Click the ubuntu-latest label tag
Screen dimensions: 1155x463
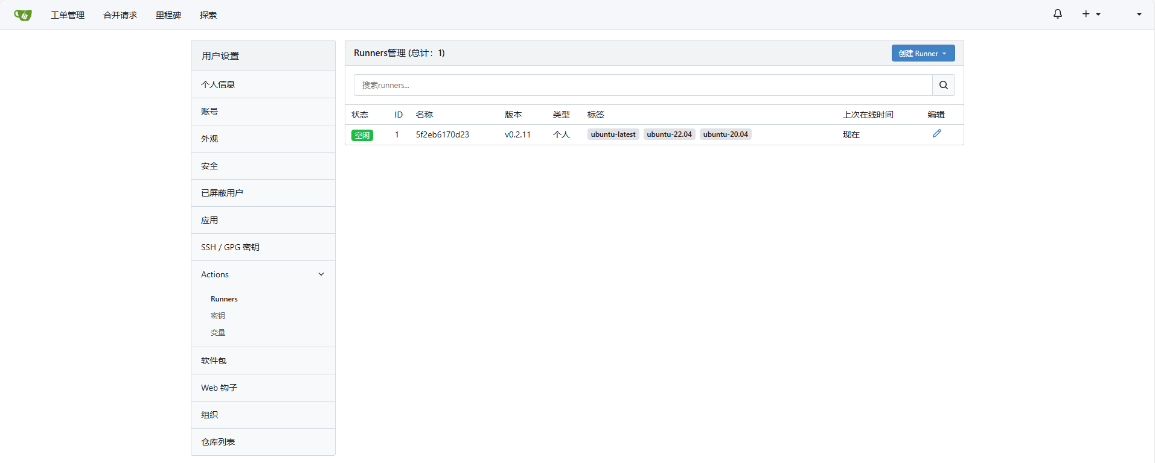(613, 134)
